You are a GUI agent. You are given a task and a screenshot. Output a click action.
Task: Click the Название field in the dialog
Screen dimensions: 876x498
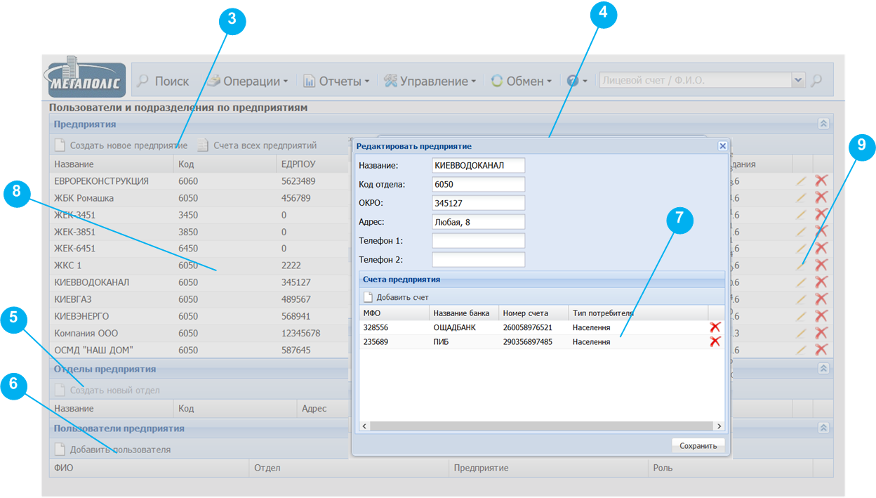coord(479,165)
